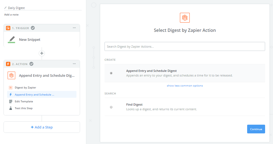Open the Edit Template step item

(x=24, y=102)
